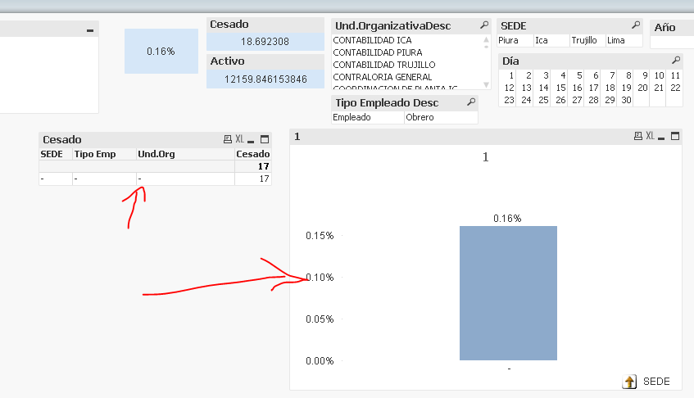Select day 20 in Día

click(642, 88)
